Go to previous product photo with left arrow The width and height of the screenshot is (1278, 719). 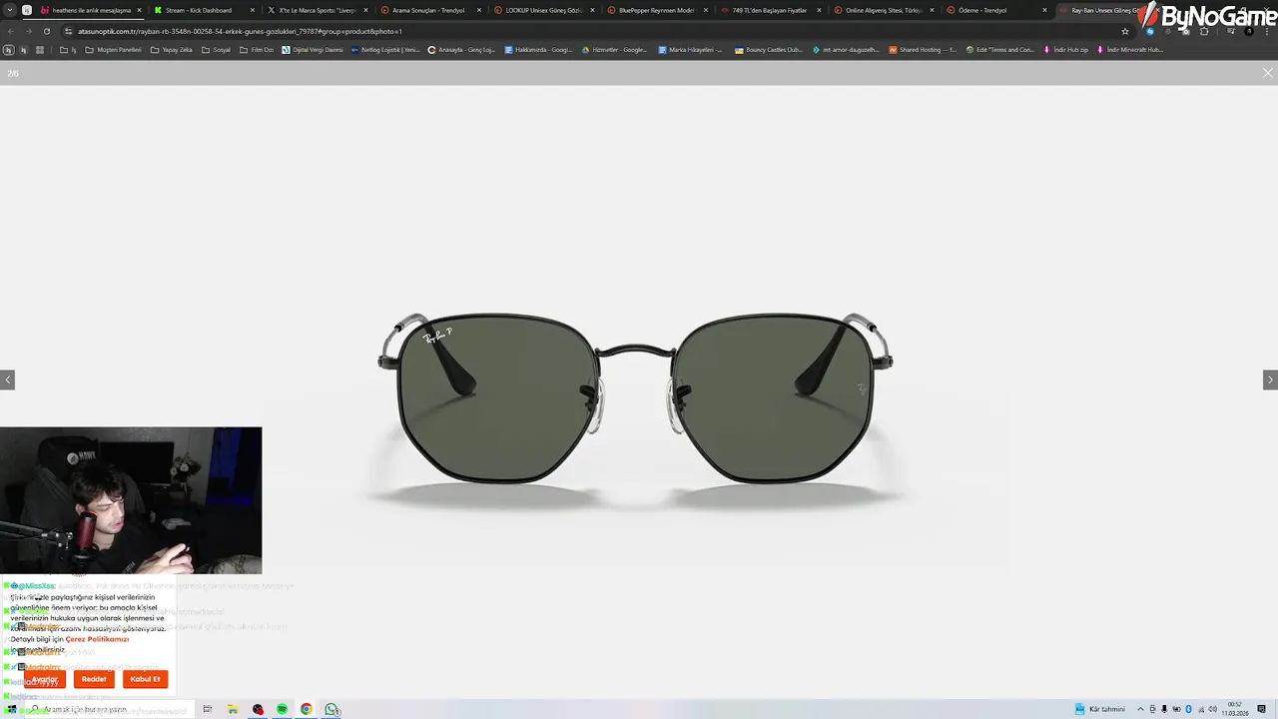[7, 379]
